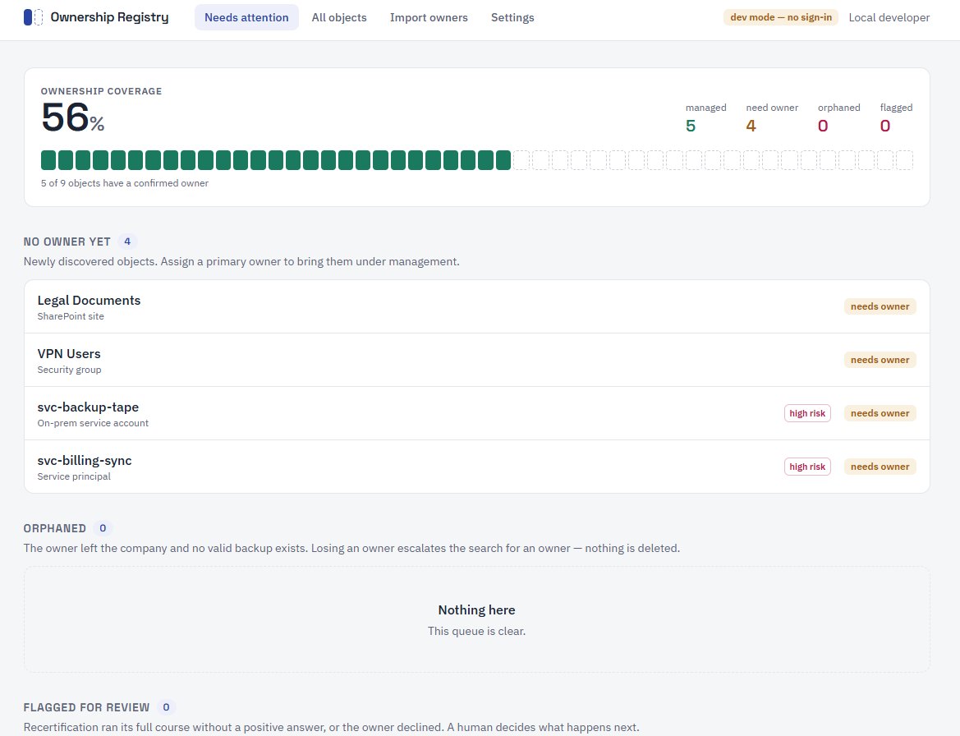Click the FLAGGED FOR REVIEW section heading
Image resolution: width=960 pixels, height=736 pixels.
tap(86, 708)
